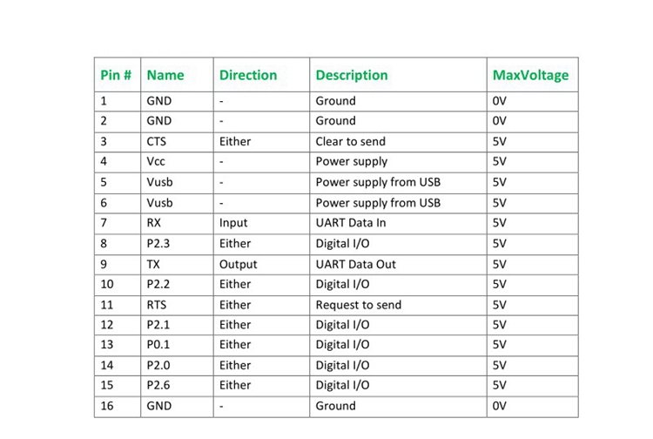653x439 pixels.
Task: Click the 'Description' column header
Action: point(352,75)
